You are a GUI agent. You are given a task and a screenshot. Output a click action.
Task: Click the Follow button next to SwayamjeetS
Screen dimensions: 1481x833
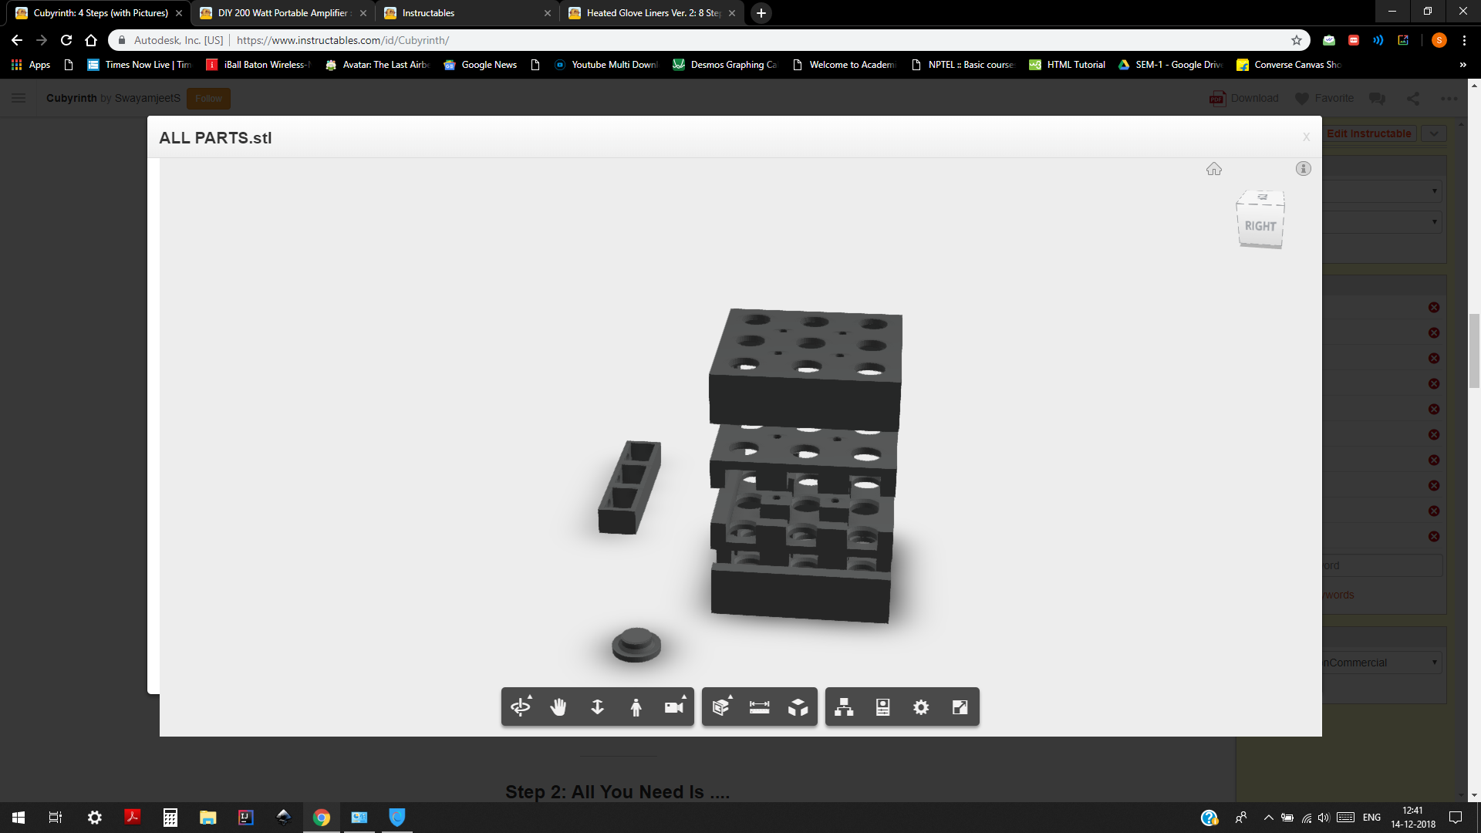pyautogui.click(x=208, y=98)
